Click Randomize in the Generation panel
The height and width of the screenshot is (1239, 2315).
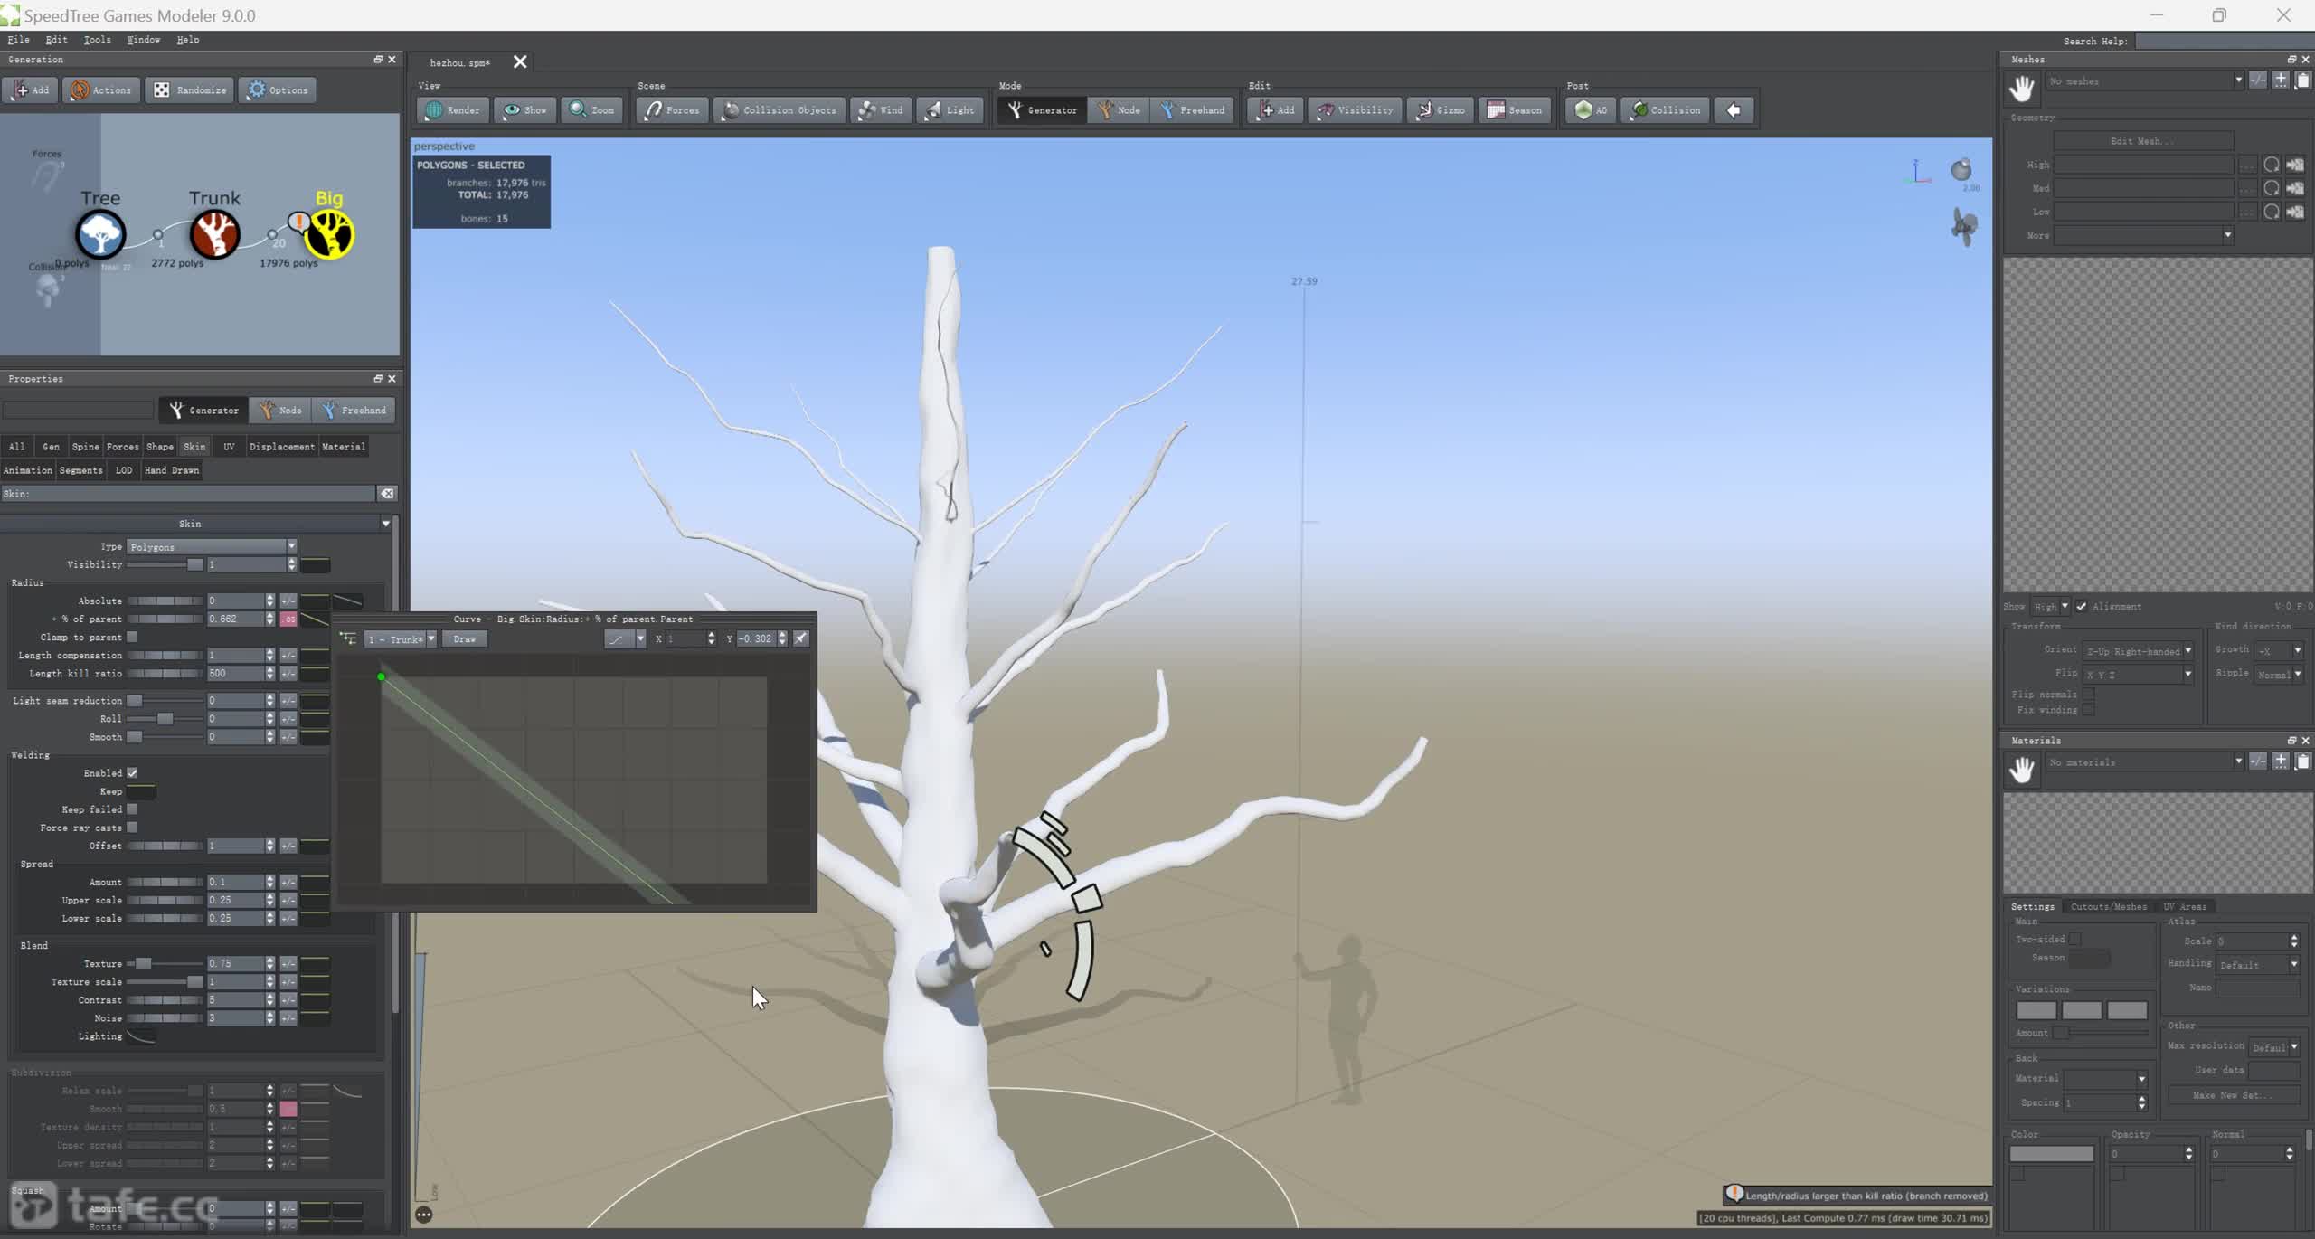click(x=190, y=90)
